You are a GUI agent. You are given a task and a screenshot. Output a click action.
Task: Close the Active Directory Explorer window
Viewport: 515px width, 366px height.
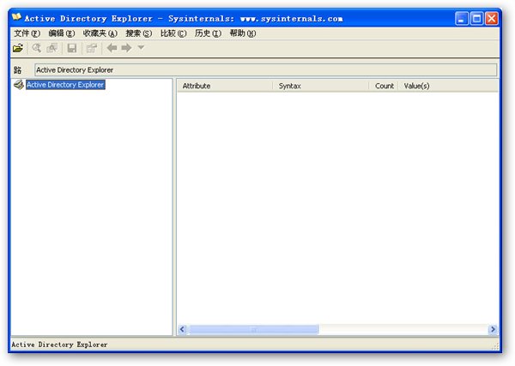coord(492,18)
